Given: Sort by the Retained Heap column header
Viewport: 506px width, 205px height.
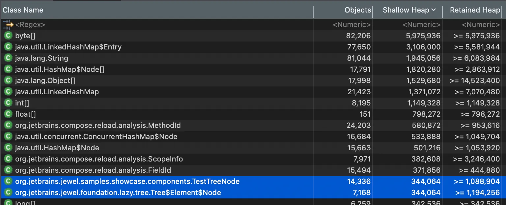Looking at the screenshot, I should point(475,10).
